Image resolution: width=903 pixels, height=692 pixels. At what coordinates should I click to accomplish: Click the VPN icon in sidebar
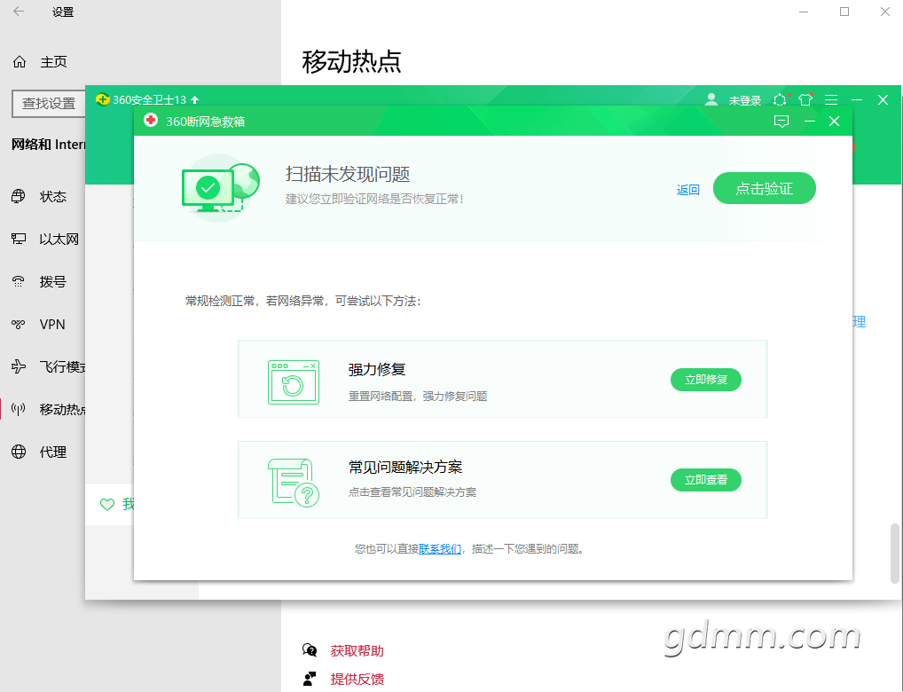coord(19,325)
